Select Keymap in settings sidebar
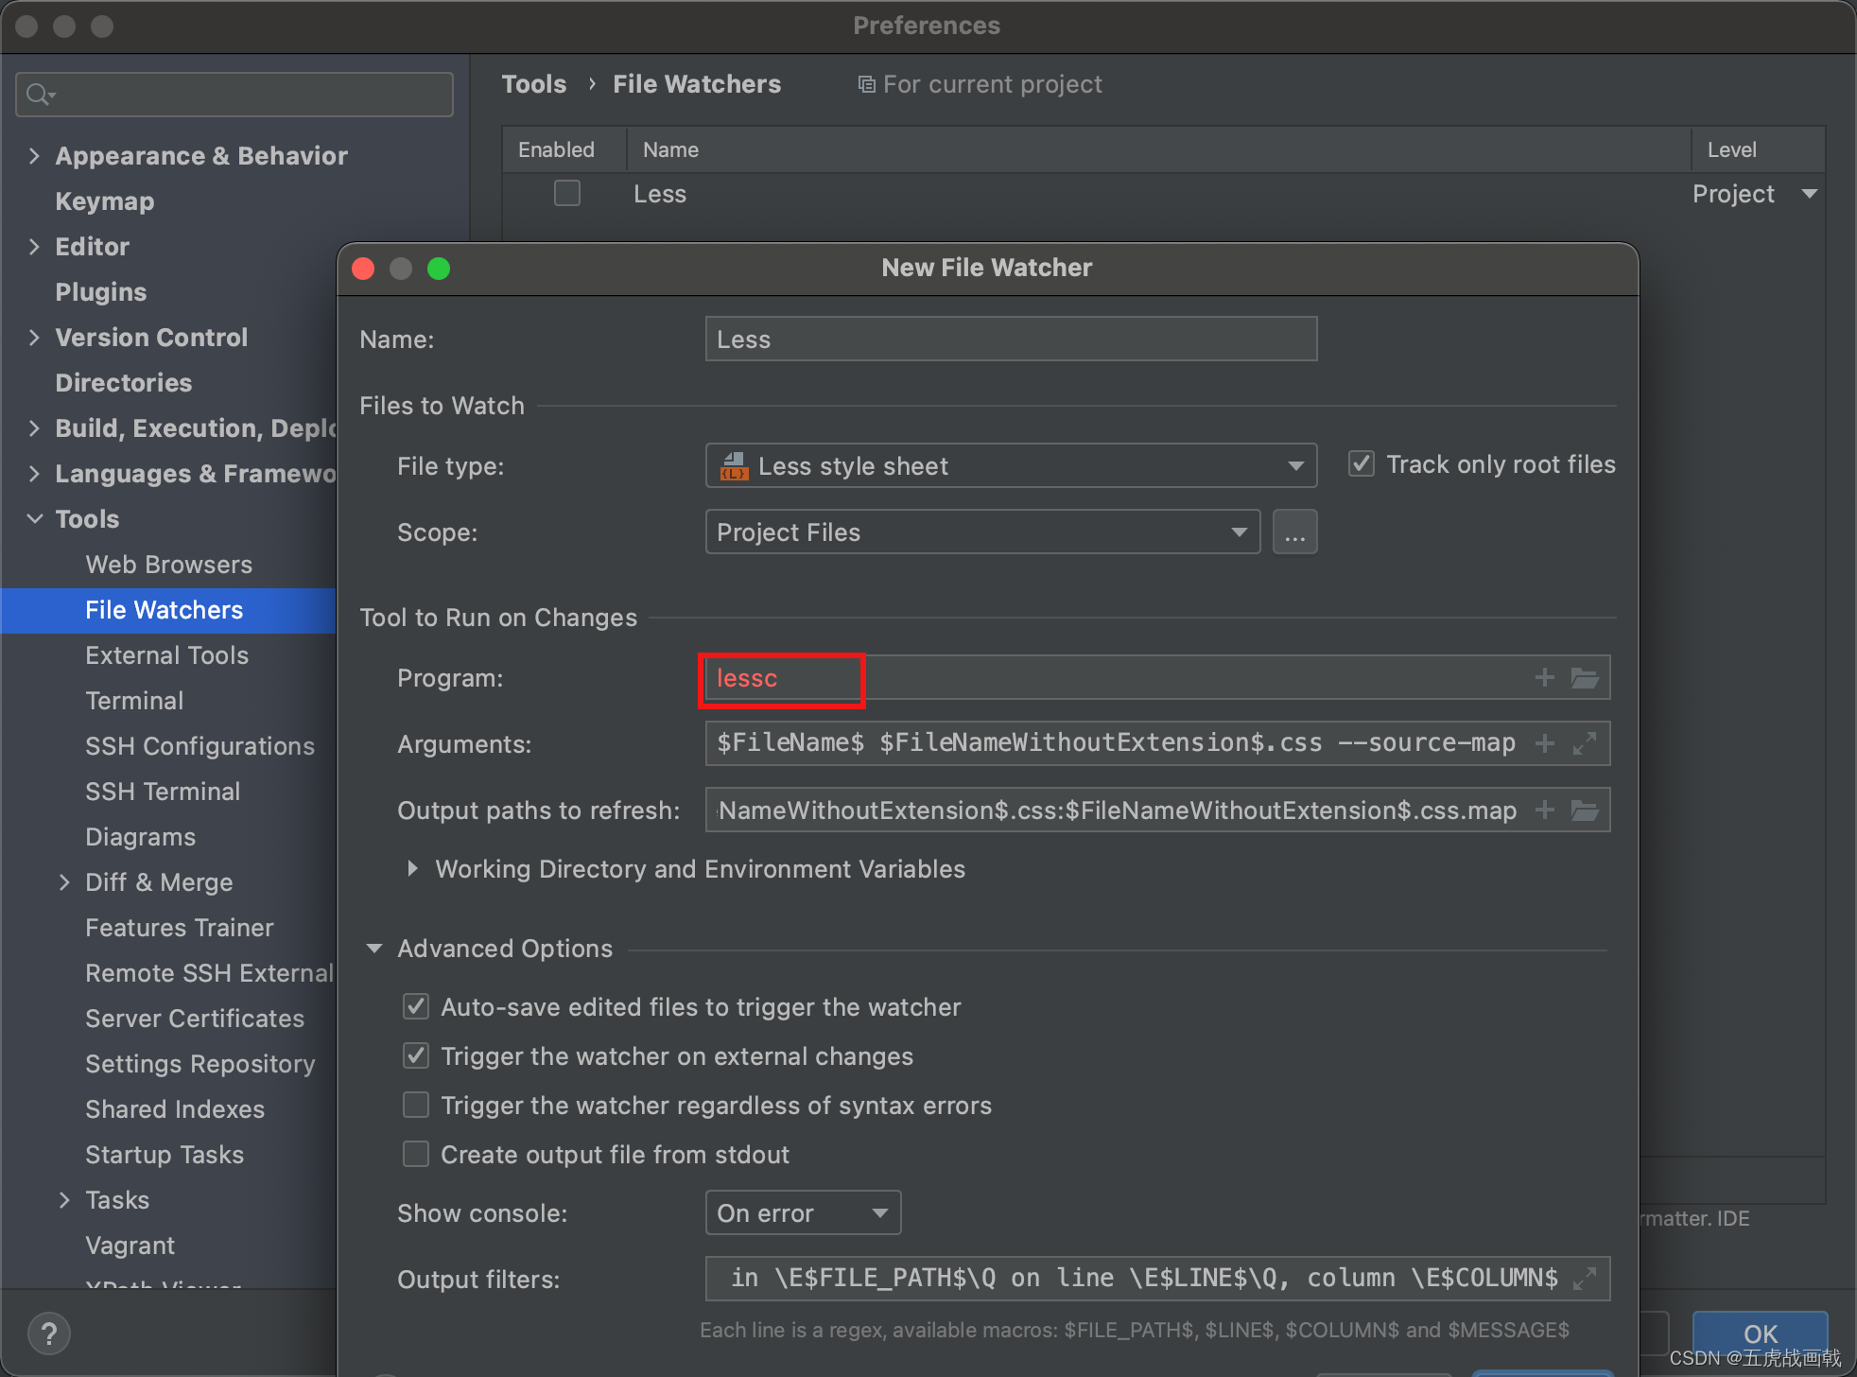The width and height of the screenshot is (1857, 1377). point(105,201)
